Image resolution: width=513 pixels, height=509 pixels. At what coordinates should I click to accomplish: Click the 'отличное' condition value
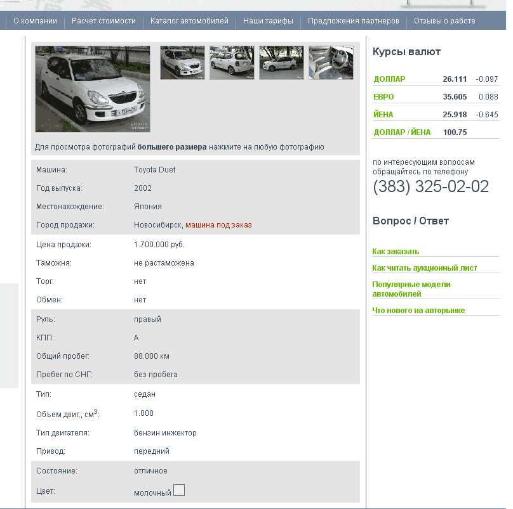(150, 471)
